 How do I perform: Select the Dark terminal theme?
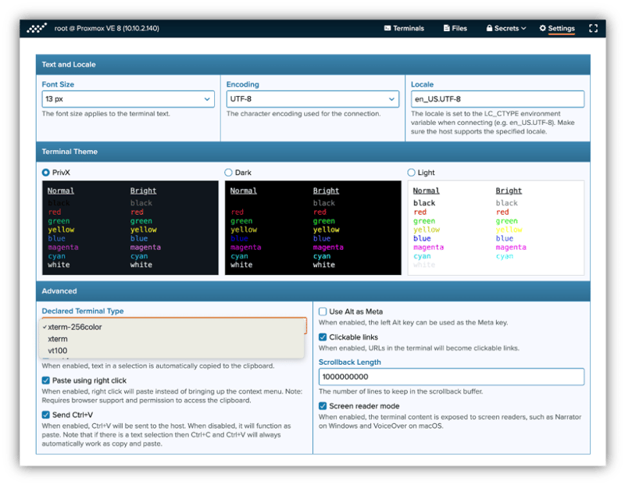tap(229, 173)
